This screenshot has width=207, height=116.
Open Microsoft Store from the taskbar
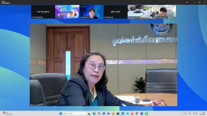point(118,113)
